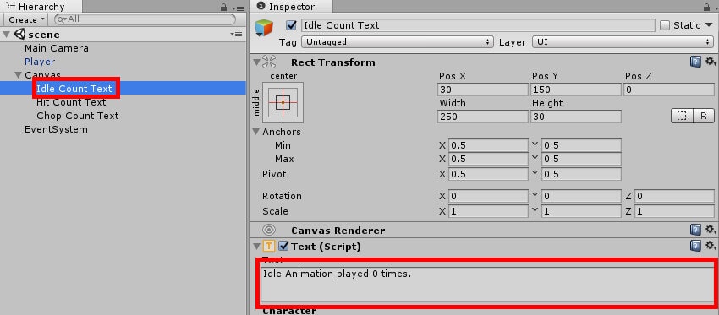Click Anchors Min X field
The height and width of the screenshot is (315, 719).
pos(488,145)
